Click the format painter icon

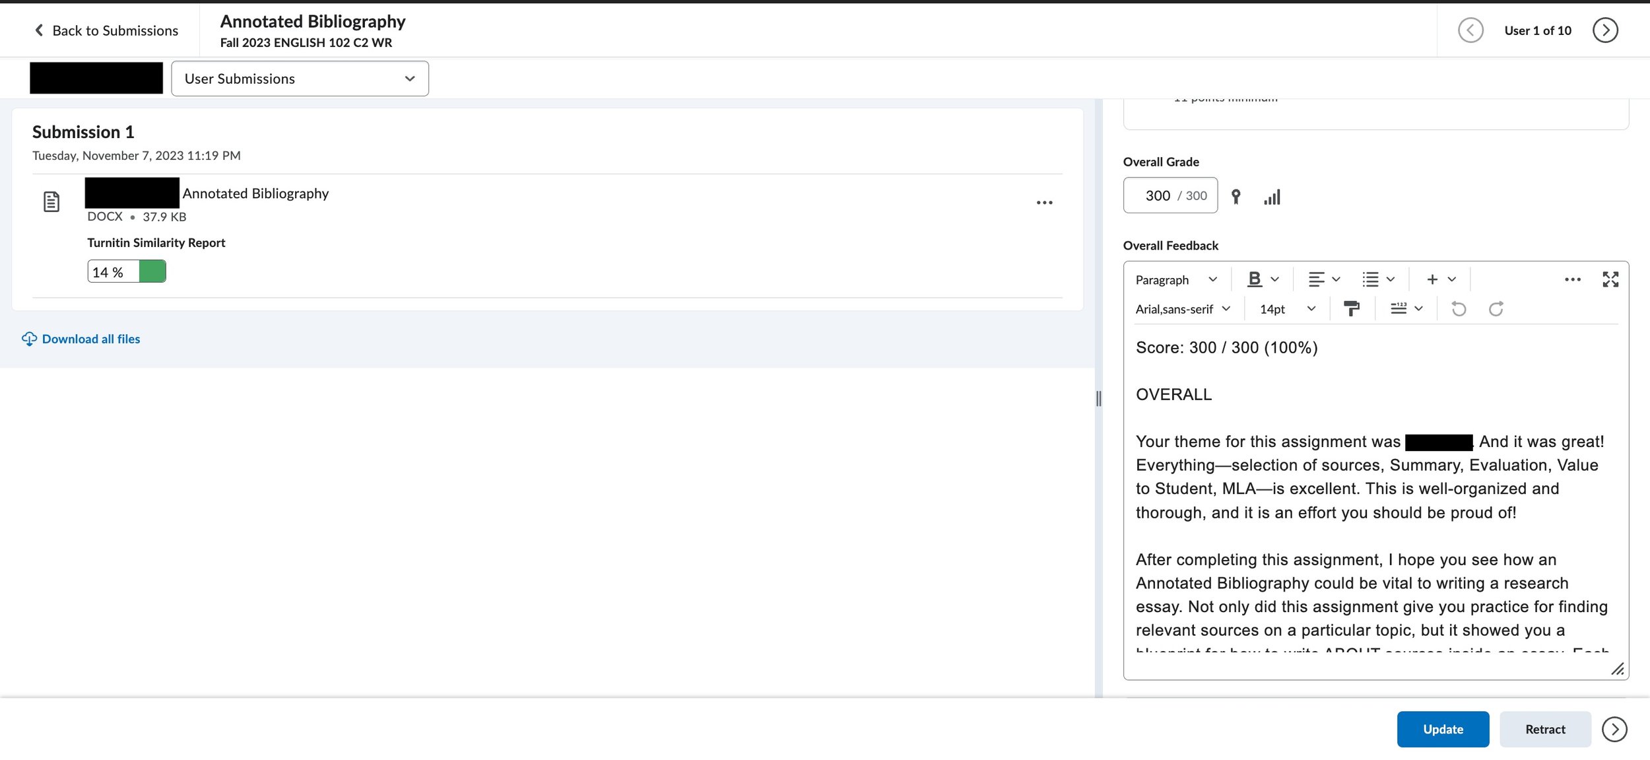coord(1351,308)
